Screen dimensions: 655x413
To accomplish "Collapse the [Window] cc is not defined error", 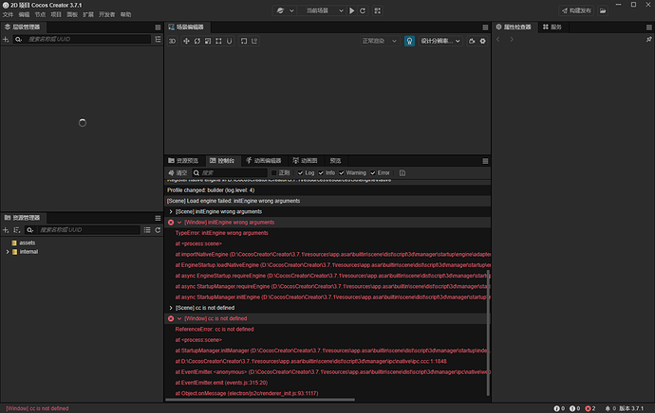I will [179, 318].
